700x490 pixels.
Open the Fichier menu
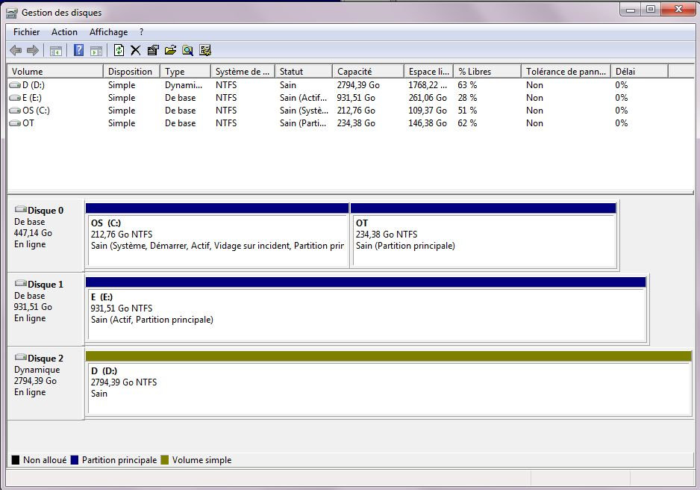click(27, 32)
